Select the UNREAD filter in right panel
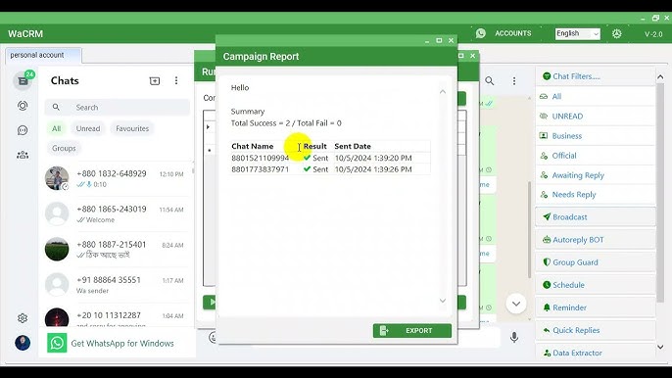 596,117
